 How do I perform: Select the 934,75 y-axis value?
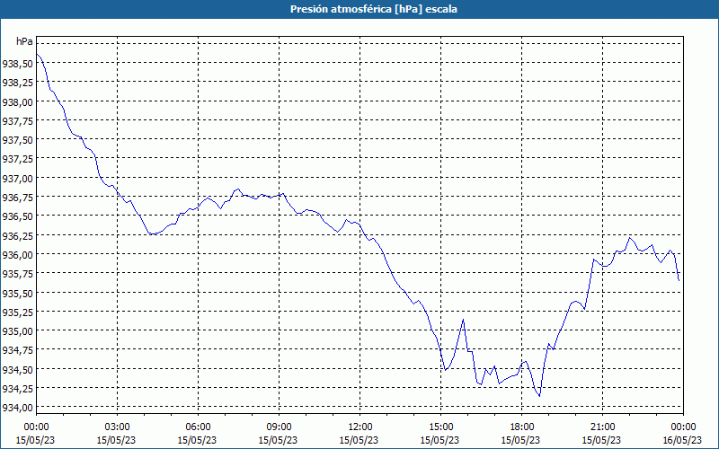pos(17,350)
